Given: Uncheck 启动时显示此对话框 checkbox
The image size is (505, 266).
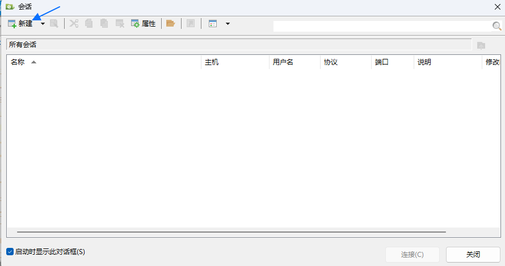Looking at the screenshot, I should tap(10, 251).
